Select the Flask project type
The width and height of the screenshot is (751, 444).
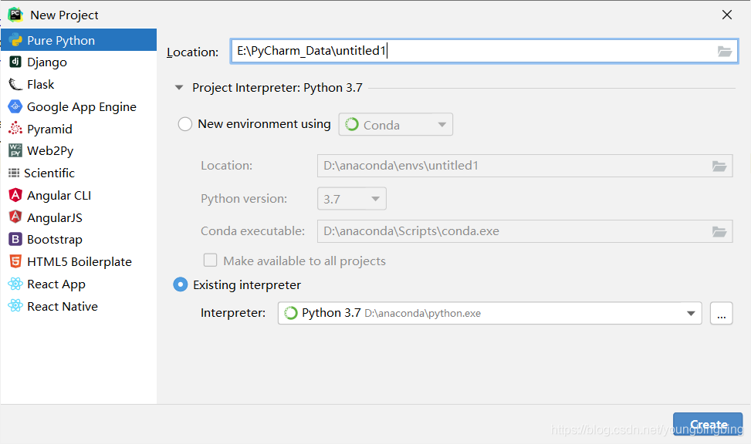click(x=45, y=84)
